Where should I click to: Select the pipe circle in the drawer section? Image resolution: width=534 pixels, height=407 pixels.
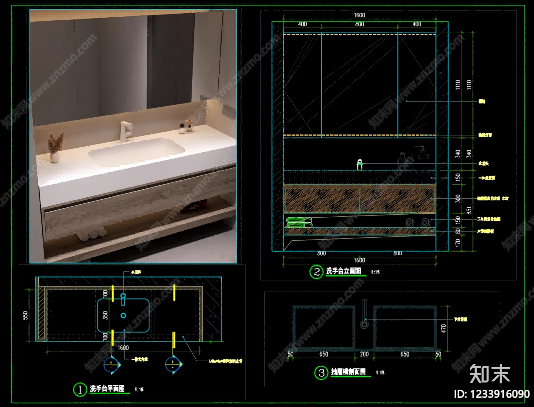pyautogui.click(x=364, y=324)
